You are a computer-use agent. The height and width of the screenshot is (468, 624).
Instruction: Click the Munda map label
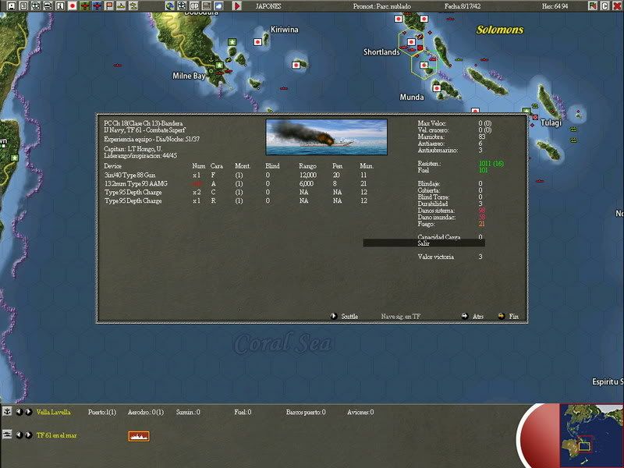[x=412, y=97]
